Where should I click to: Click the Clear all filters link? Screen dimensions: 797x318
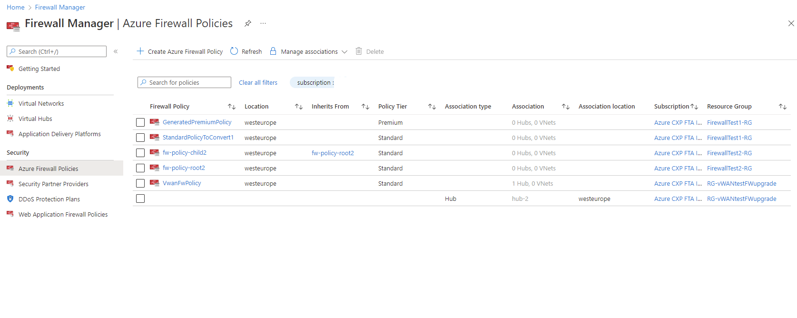click(x=258, y=82)
